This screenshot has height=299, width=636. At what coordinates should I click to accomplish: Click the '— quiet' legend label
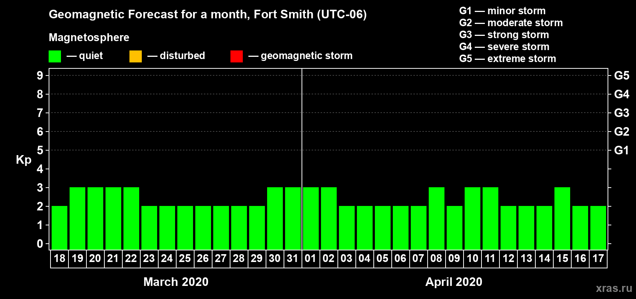tap(85, 56)
